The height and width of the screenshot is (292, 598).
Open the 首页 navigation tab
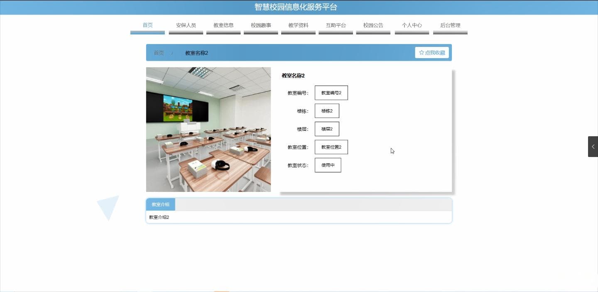point(147,25)
